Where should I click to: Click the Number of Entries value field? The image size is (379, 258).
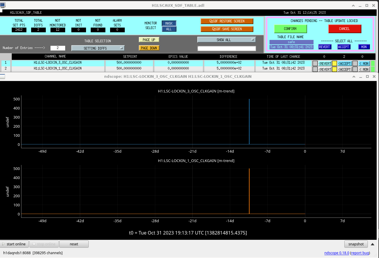(58, 48)
